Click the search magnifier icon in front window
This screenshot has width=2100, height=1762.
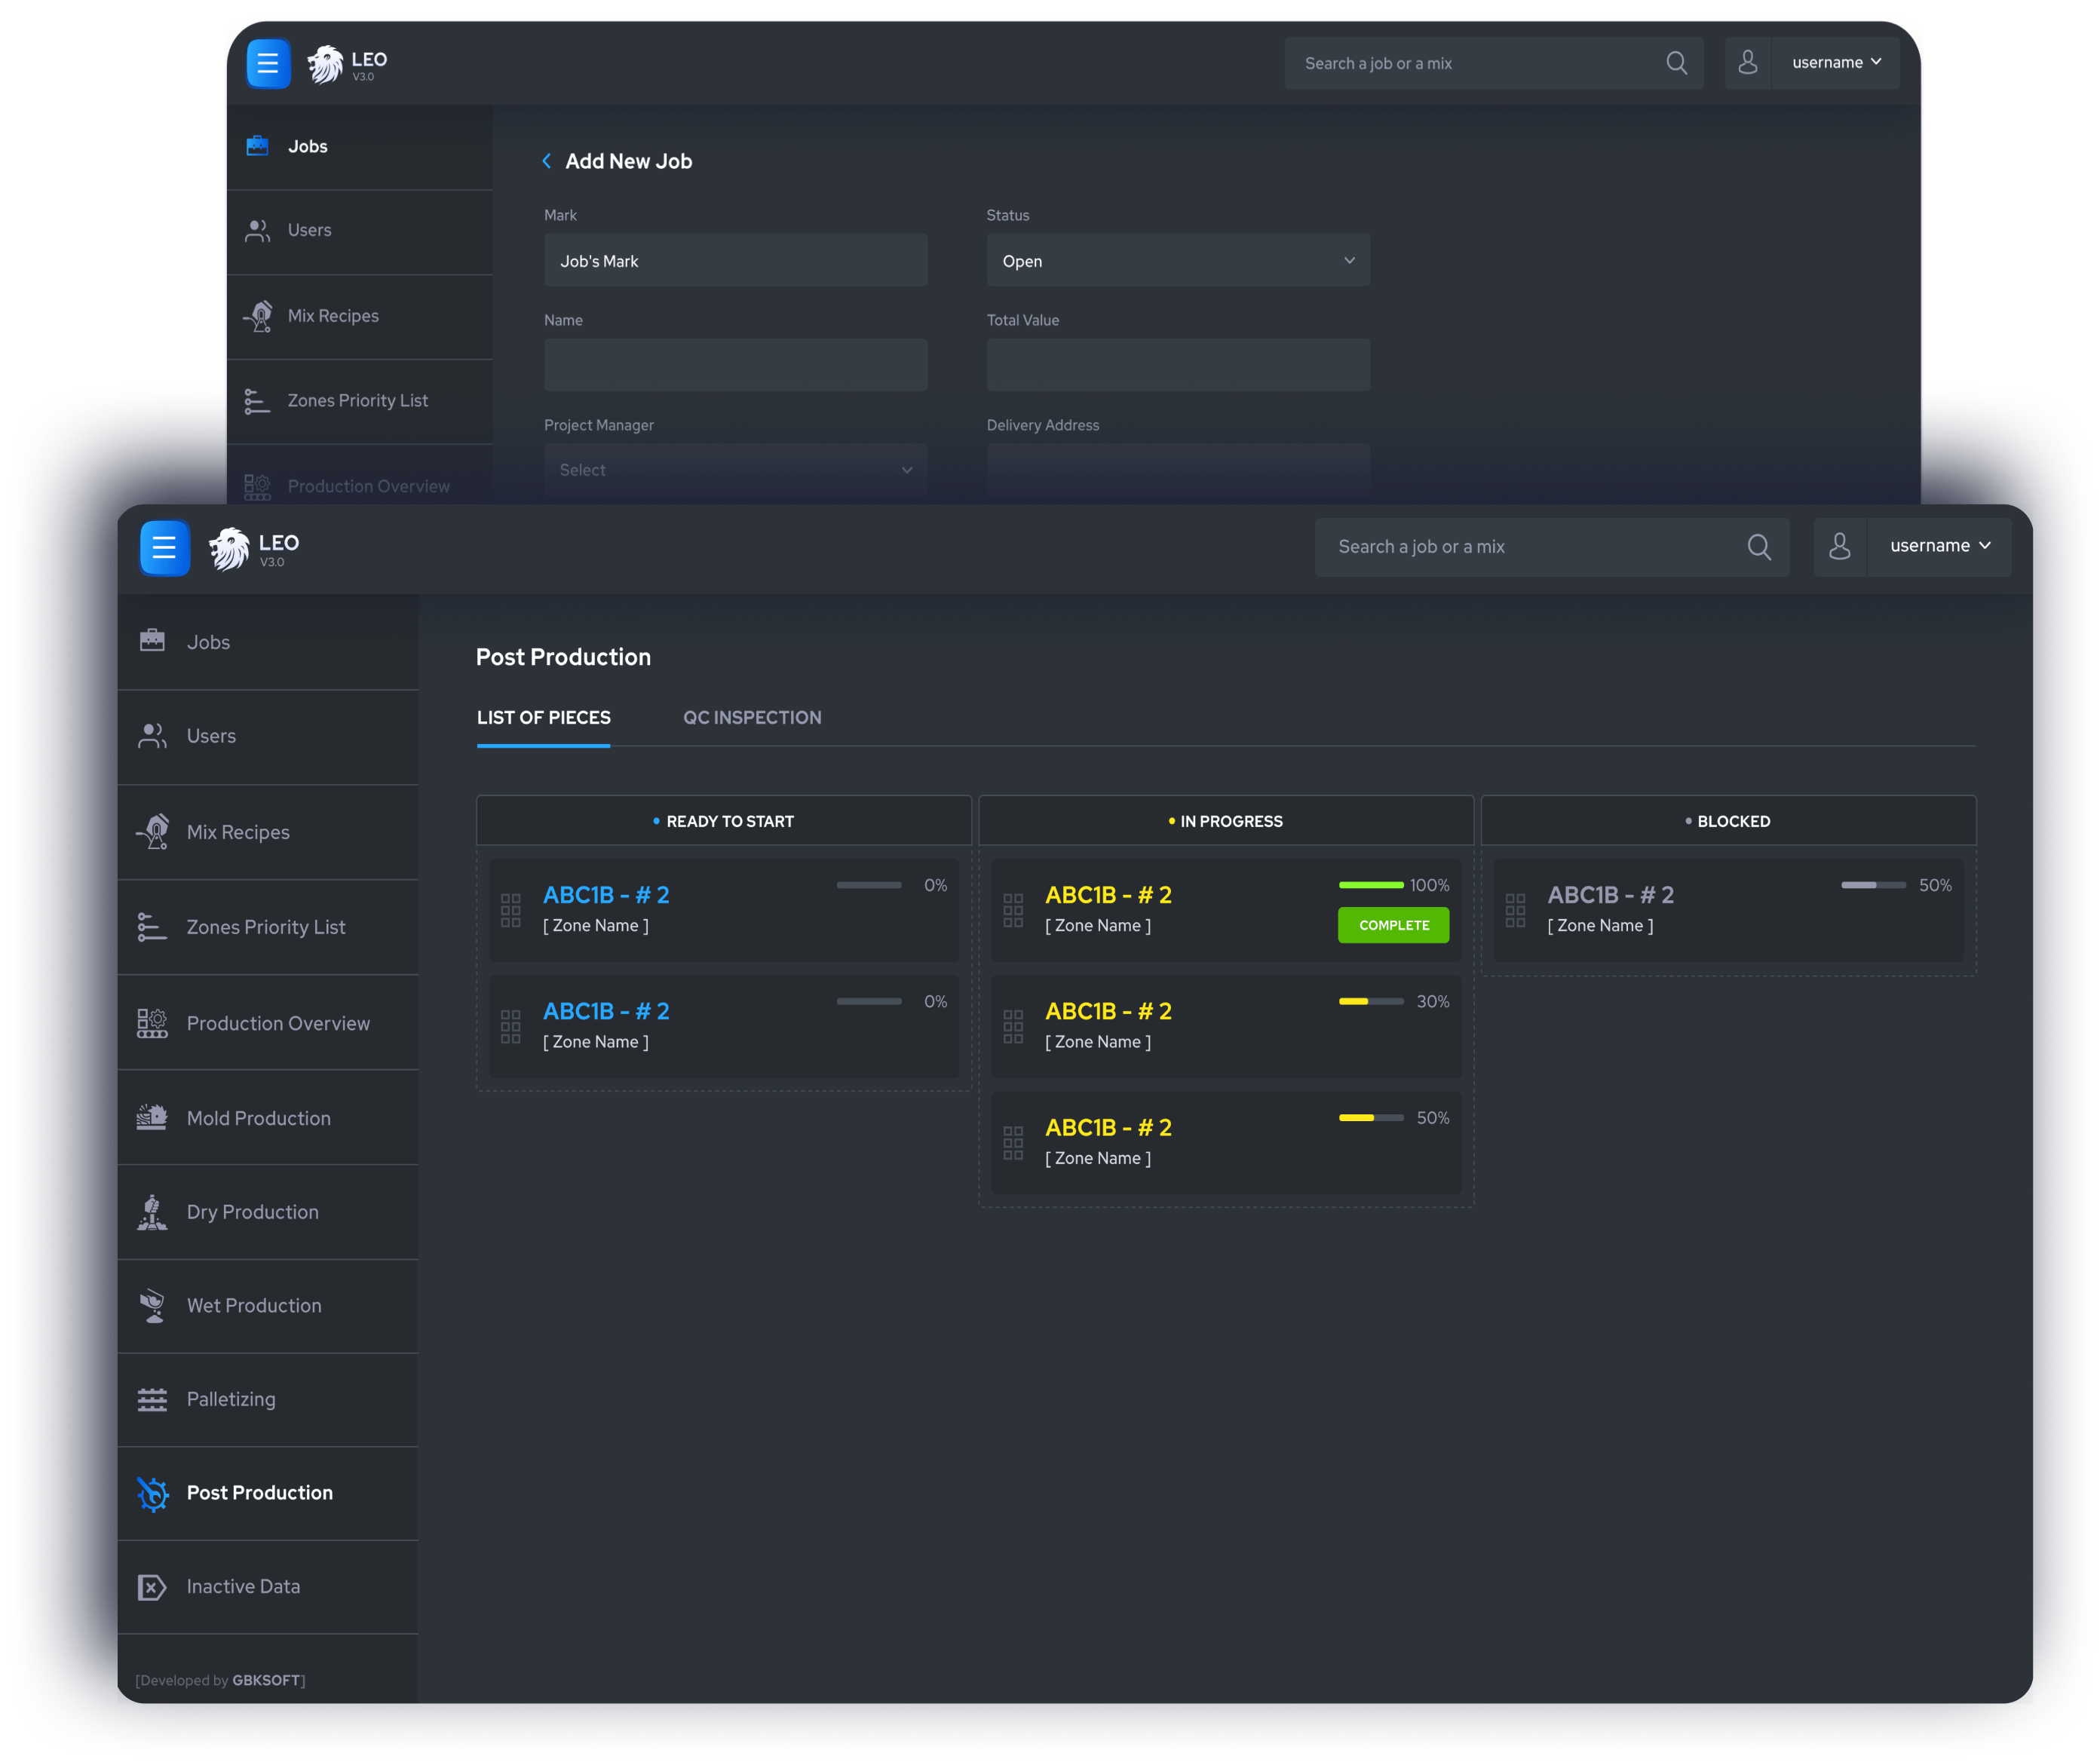pos(1758,547)
